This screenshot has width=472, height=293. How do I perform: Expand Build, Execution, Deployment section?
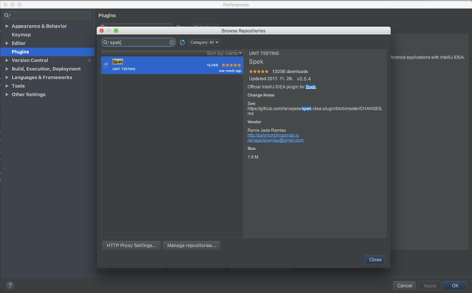[7, 69]
